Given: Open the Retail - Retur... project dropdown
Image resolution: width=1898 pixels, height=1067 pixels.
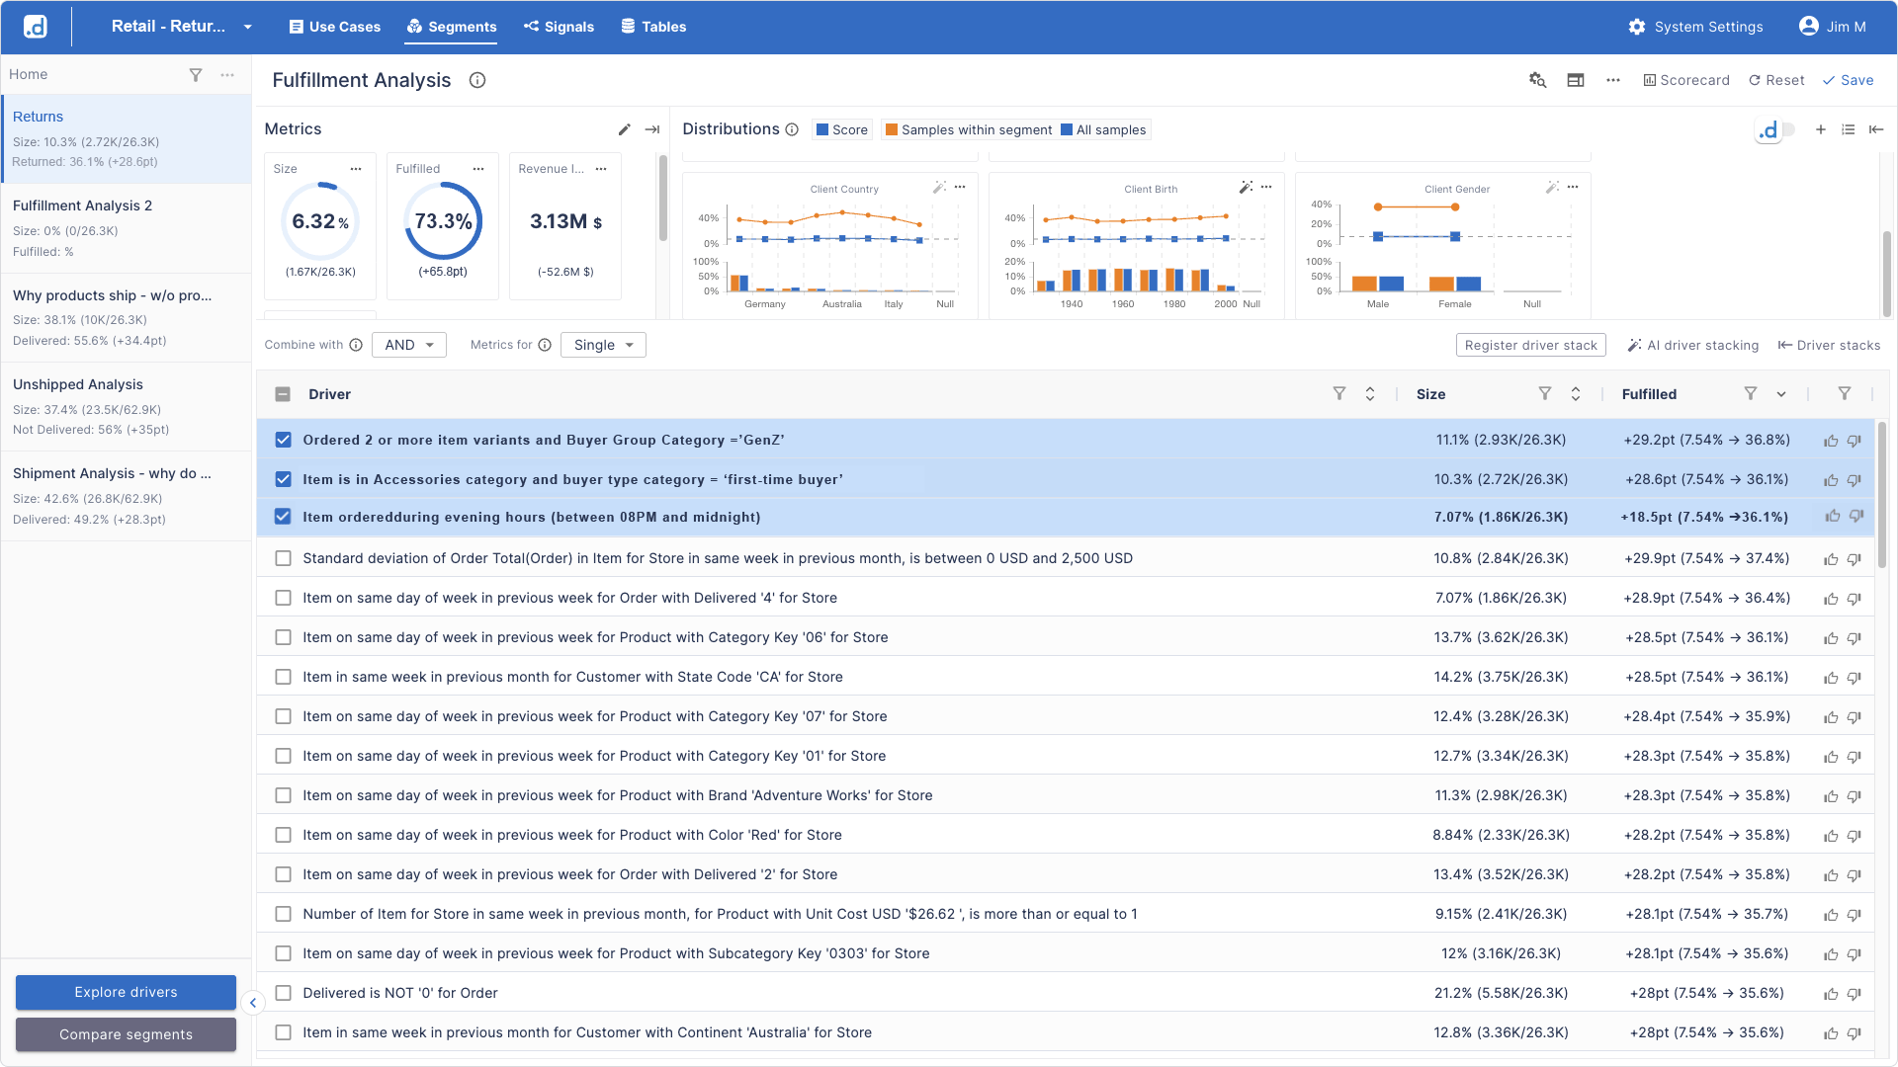Looking at the screenshot, I should click(x=248, y=27).
